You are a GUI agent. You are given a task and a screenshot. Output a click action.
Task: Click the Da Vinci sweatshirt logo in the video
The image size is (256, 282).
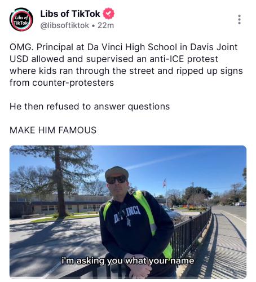127,215
